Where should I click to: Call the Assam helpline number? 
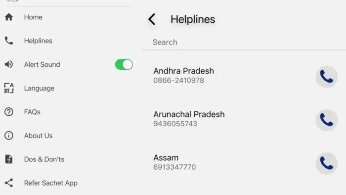tap(327, 163)
